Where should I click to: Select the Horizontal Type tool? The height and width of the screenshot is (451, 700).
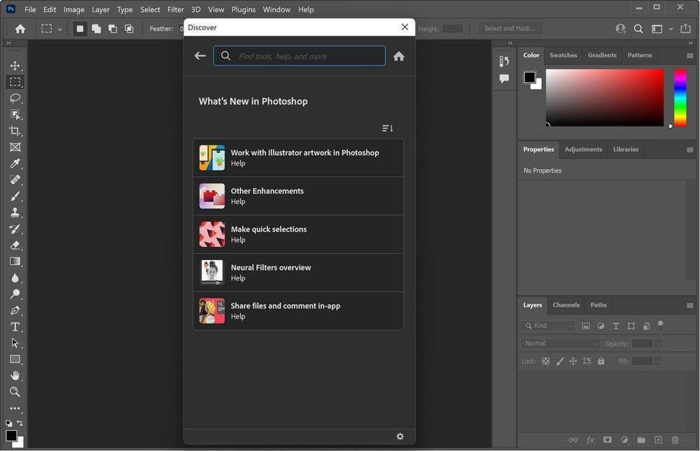point(15,327)
